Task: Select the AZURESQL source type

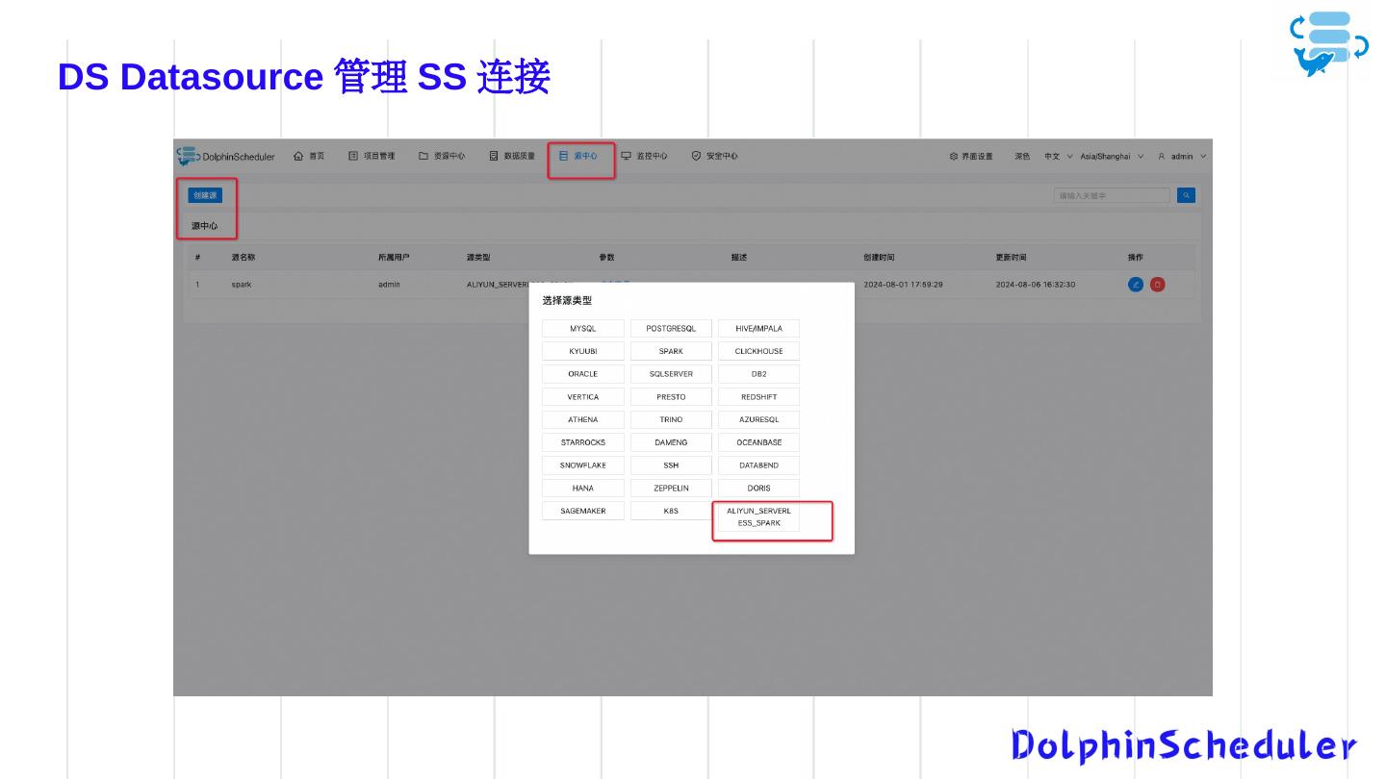Action: click(758, 419)
